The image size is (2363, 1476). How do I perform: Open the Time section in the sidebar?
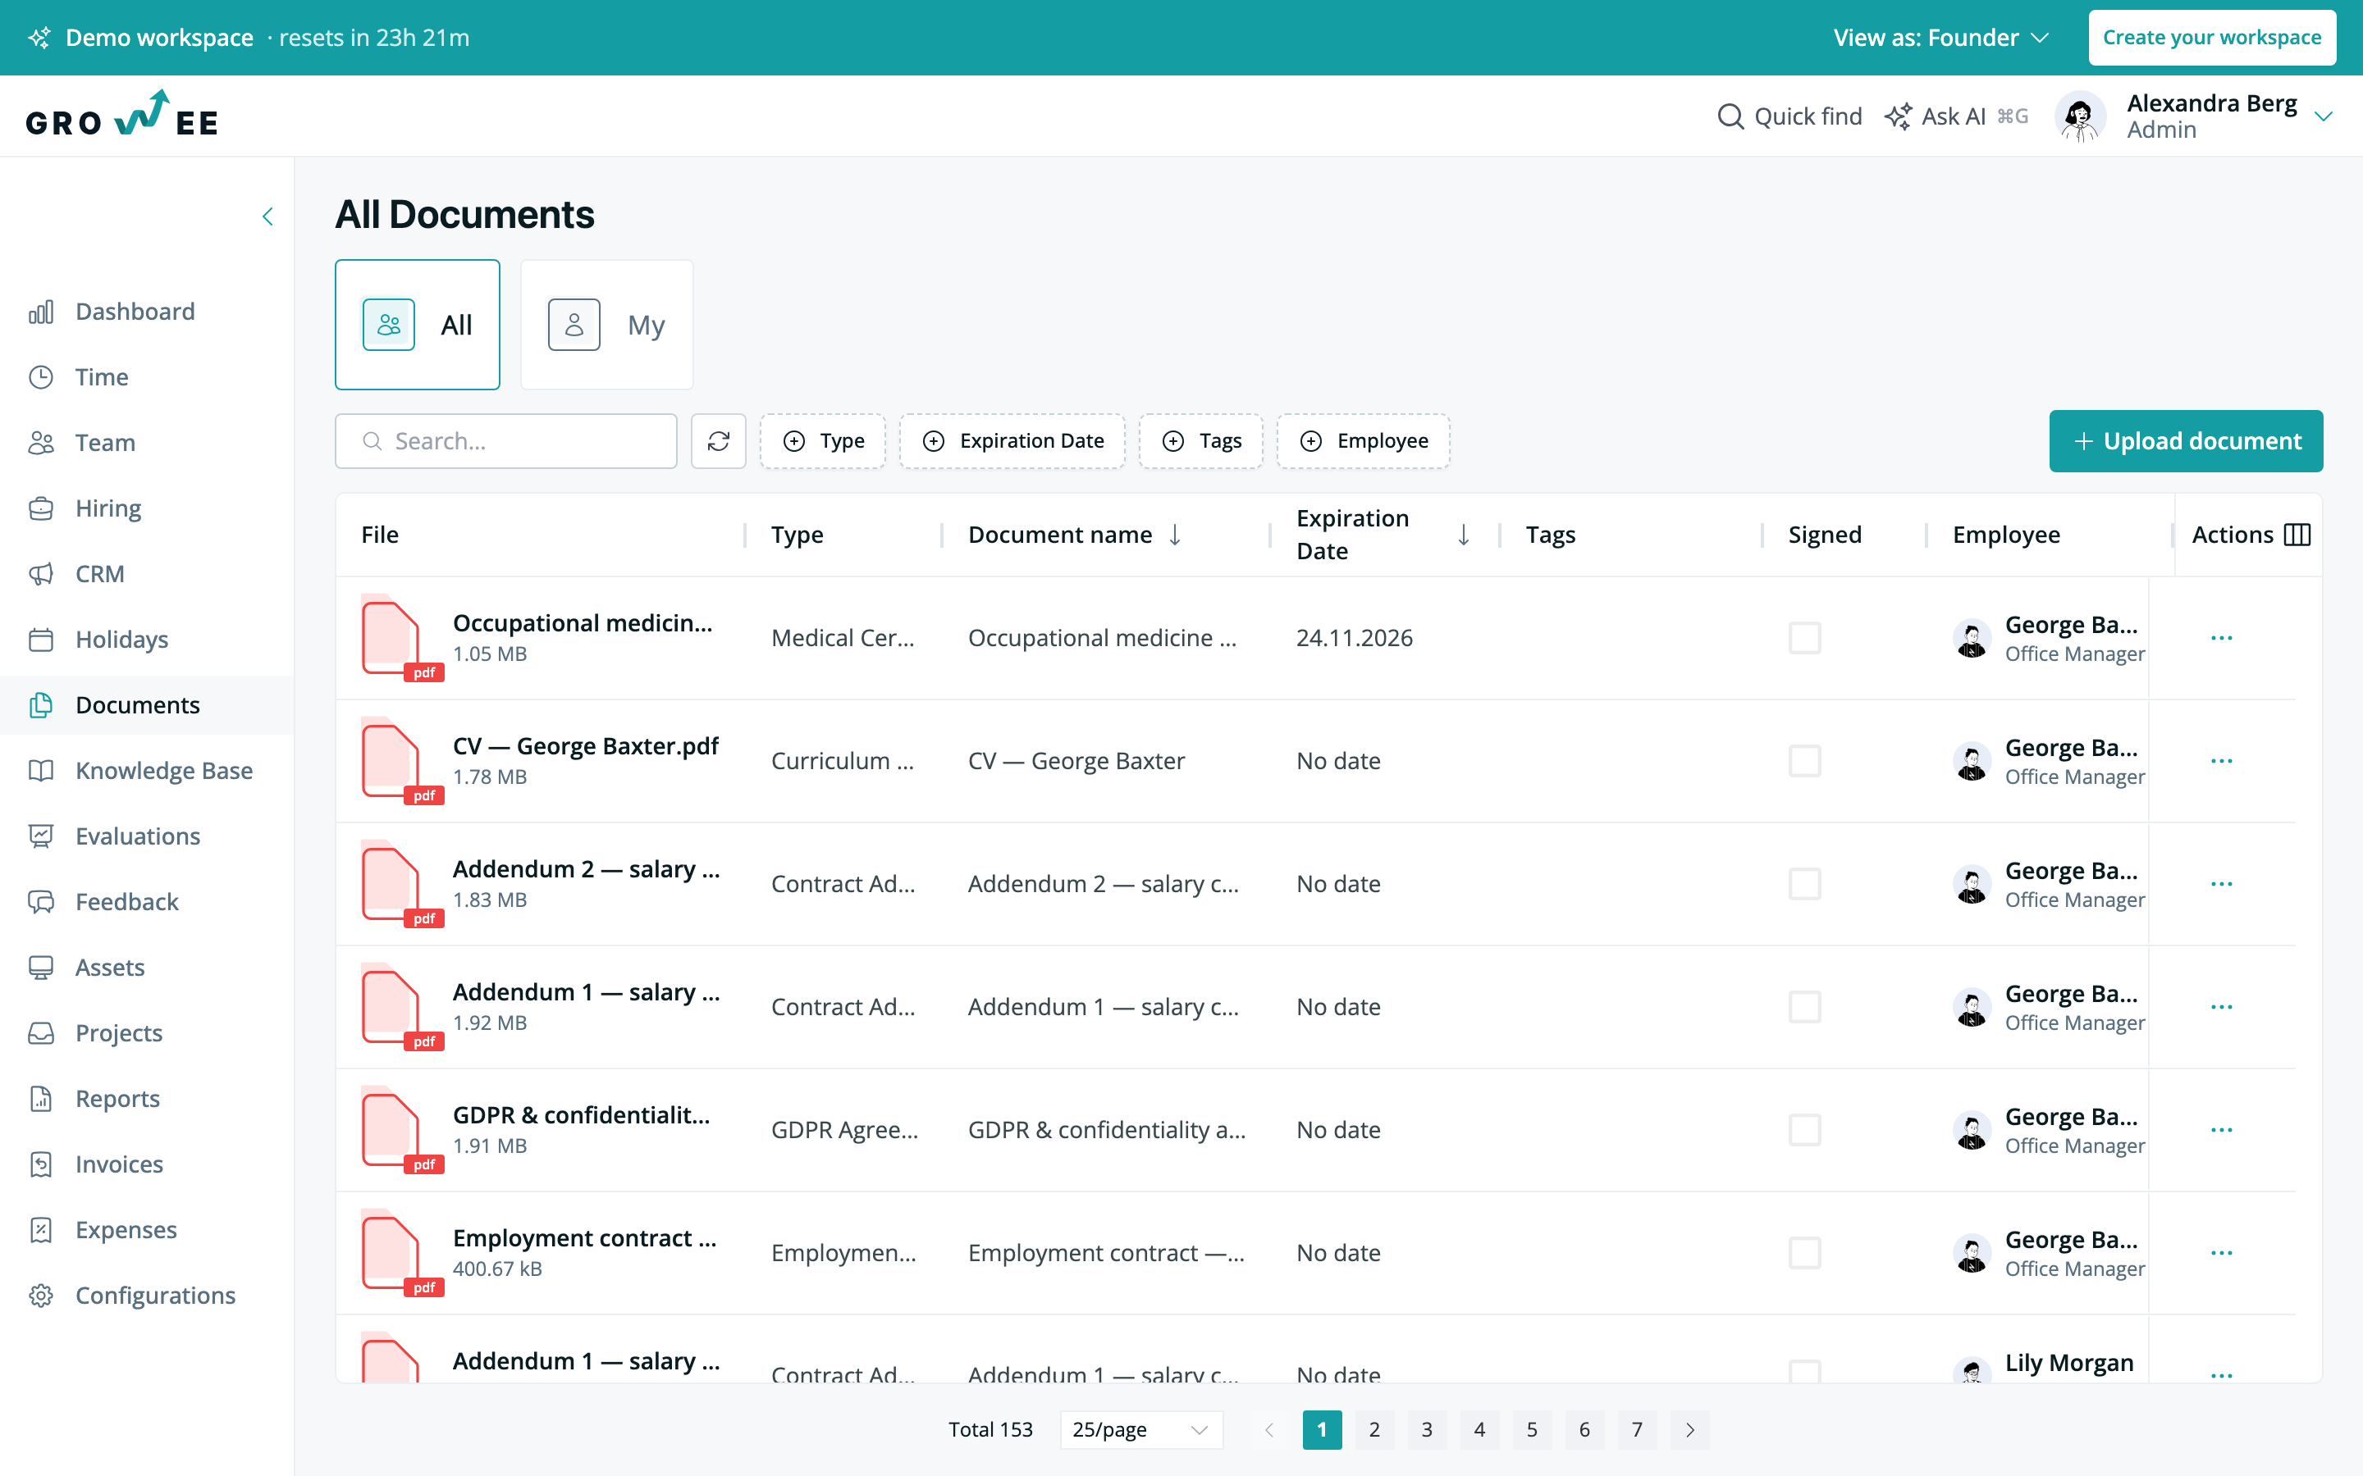coord(147,377)
